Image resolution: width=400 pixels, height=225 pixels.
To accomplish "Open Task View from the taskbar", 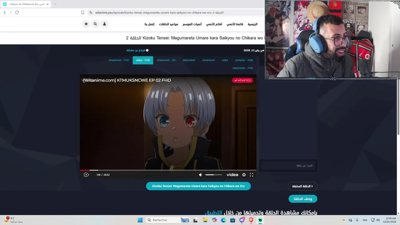I will (x=196, y=220).
